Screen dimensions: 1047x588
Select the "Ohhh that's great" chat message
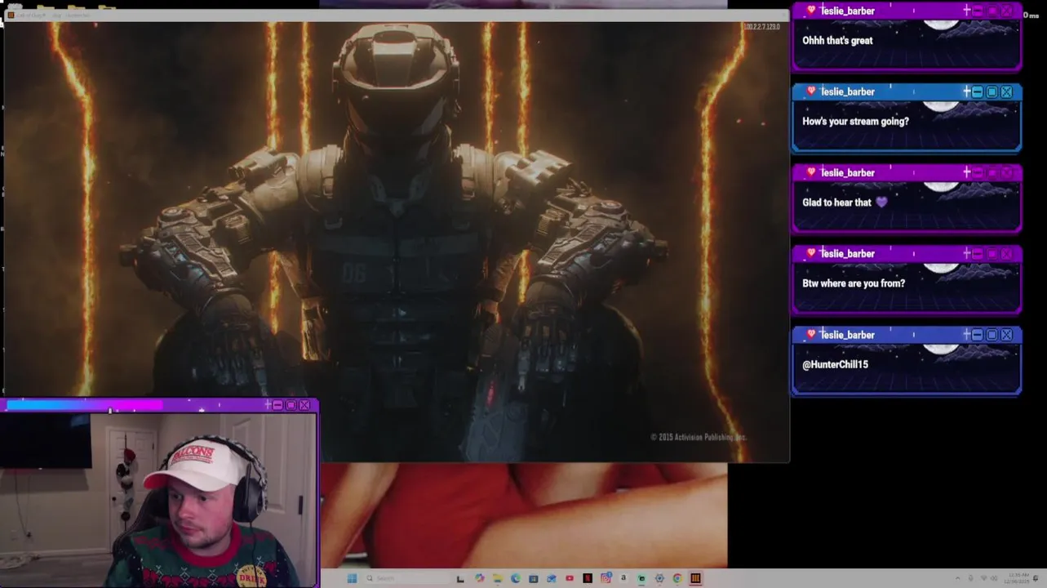[837, 40]
